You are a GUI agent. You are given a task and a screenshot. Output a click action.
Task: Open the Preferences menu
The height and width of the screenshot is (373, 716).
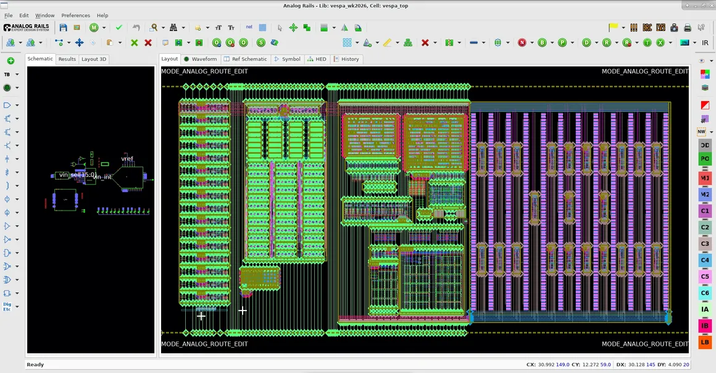(75, 15)
